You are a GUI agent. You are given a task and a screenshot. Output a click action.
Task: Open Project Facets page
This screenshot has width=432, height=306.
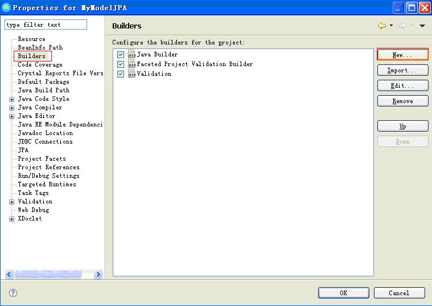[42, 158]
